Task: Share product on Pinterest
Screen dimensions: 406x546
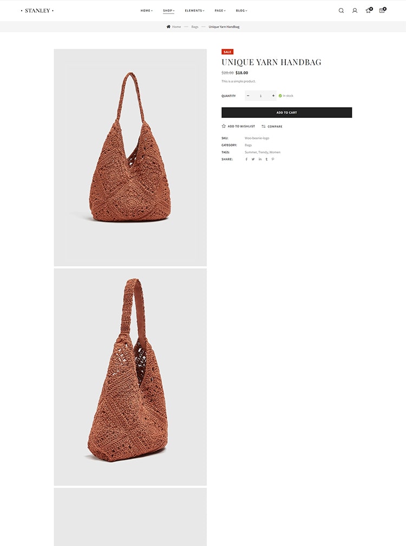Action: (x=273, y=159)
